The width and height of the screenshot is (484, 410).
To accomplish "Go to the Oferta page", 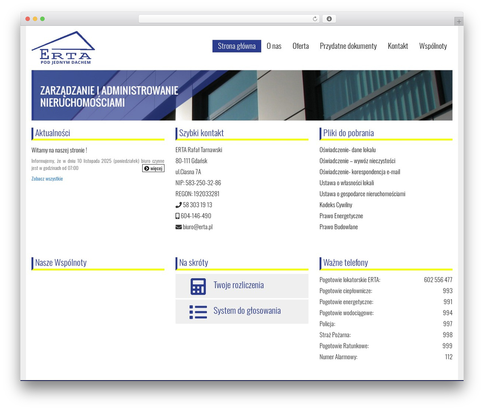I will click(x=301, y=46).
